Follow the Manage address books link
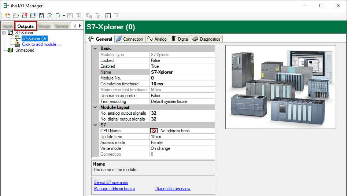The height and width of the screenshot is (196, 347). point(114,189)
